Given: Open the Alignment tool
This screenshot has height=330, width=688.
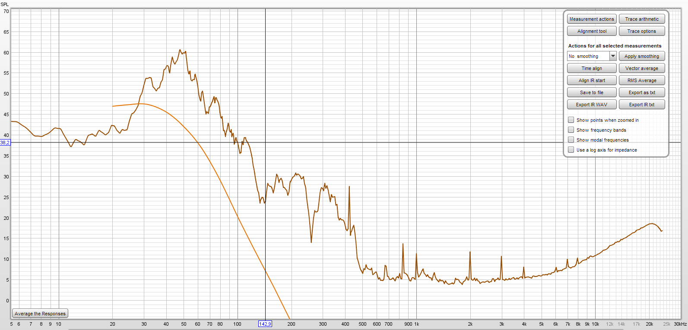Looking at the screenshot, I should coord(592,31).
